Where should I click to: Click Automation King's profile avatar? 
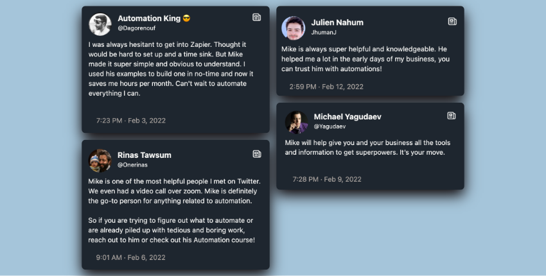[x=100, y=24]
